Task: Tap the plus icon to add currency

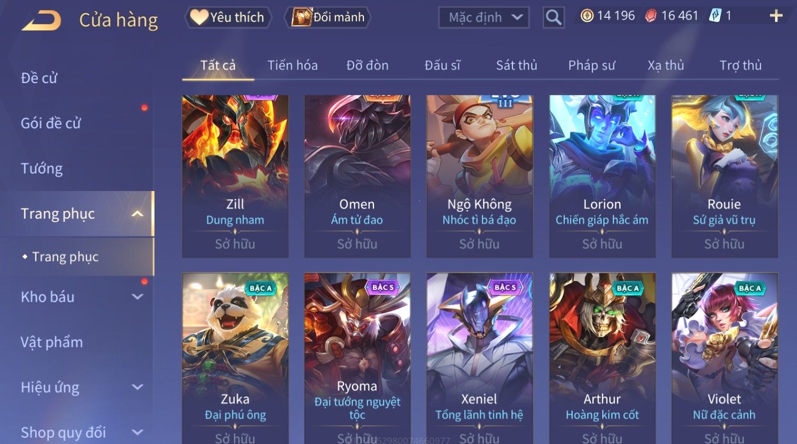Action: (776, 16)
